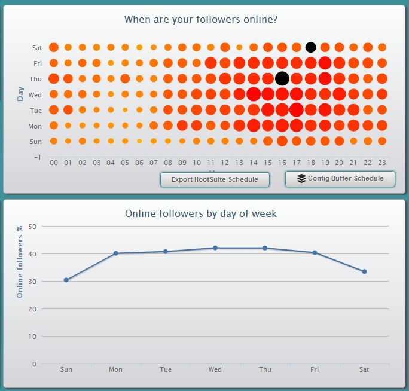409x391 pixels.
Task: Click the Tue data point on line chart
Action: click(166, 252)
